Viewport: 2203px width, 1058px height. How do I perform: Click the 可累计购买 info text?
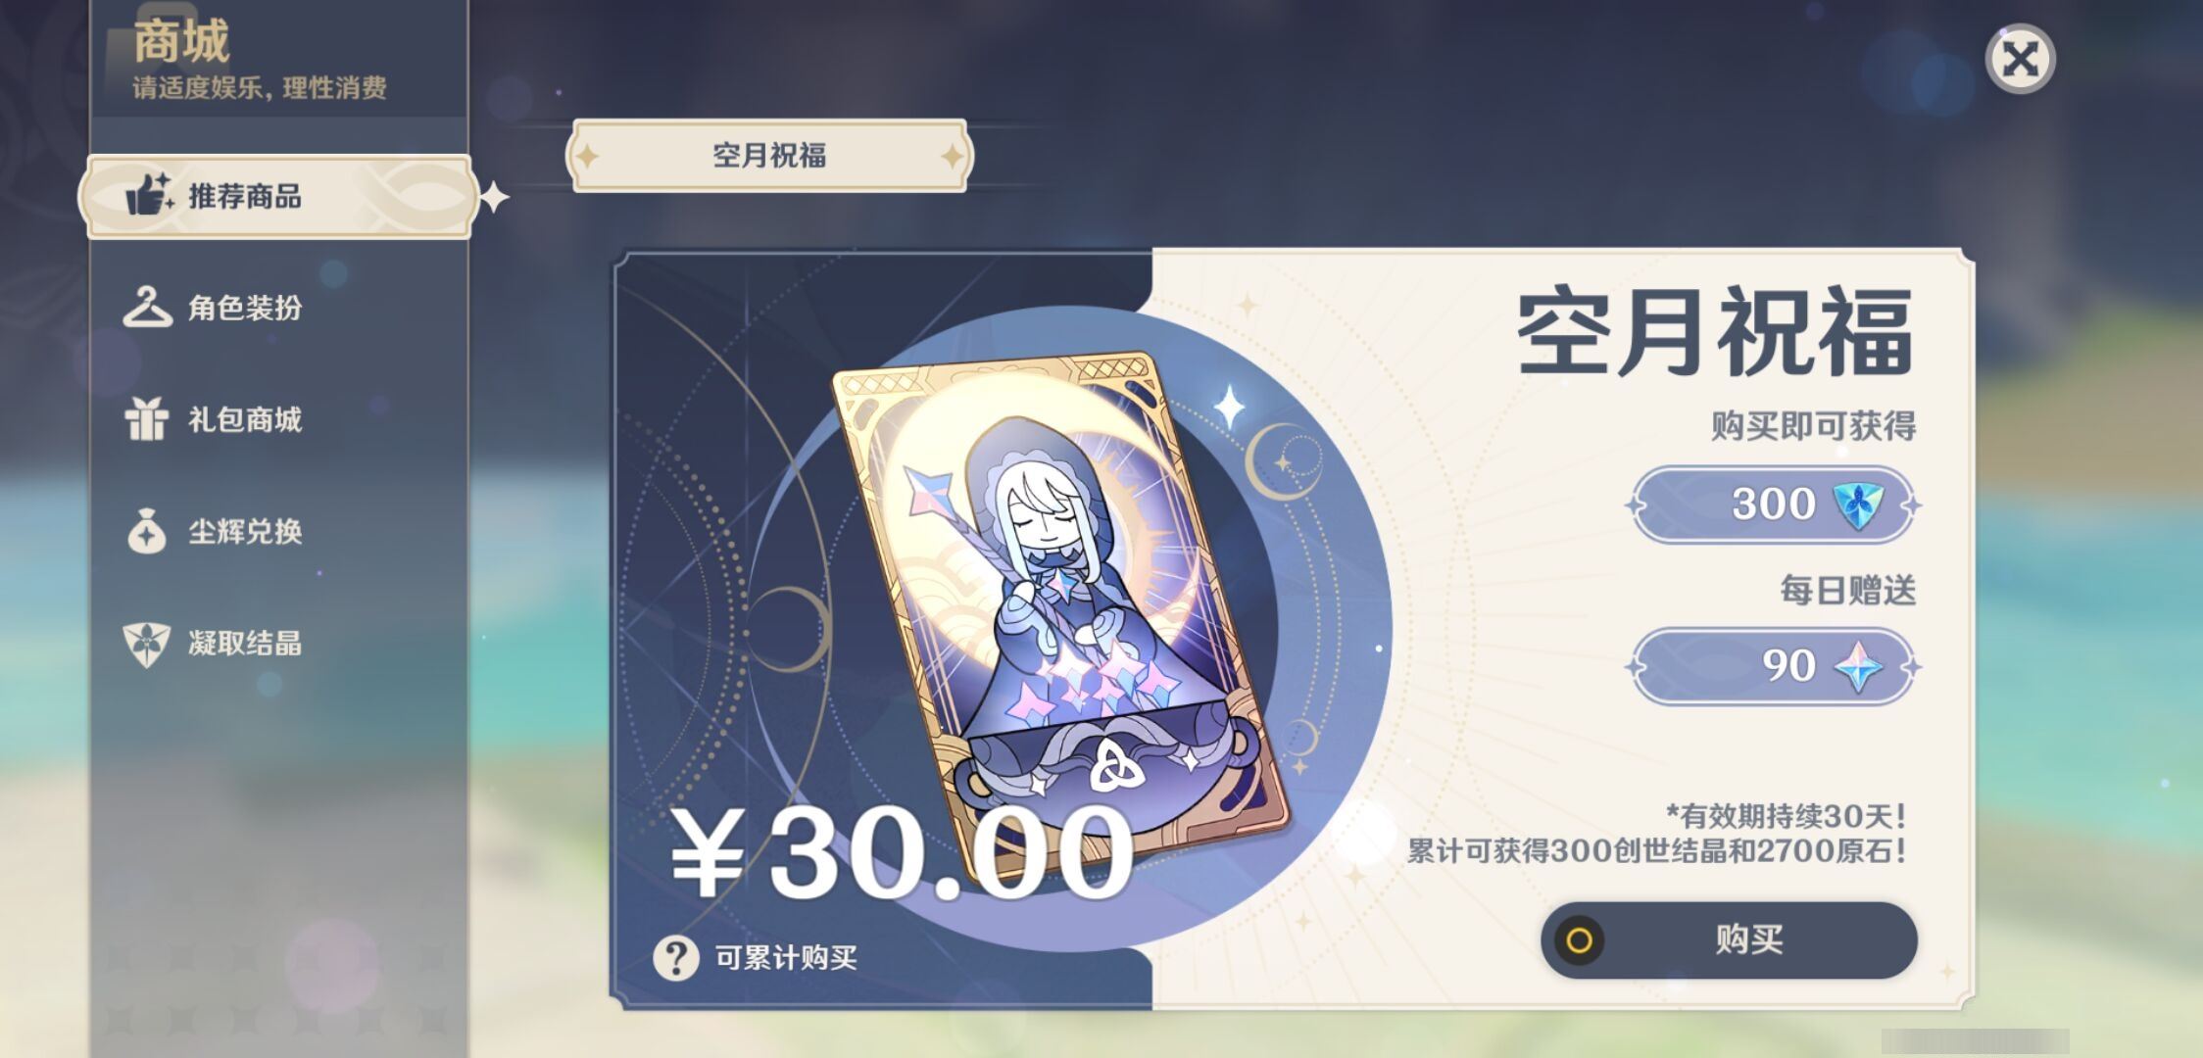click(786, 957)
